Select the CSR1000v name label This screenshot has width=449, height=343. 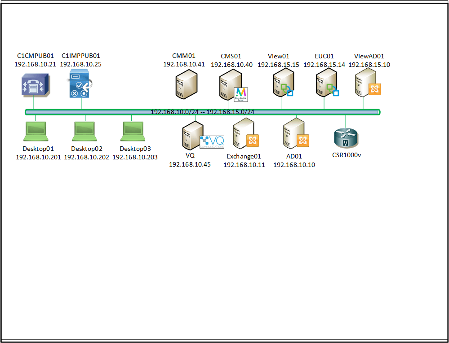pyautogui.click(x=346, y=154)
